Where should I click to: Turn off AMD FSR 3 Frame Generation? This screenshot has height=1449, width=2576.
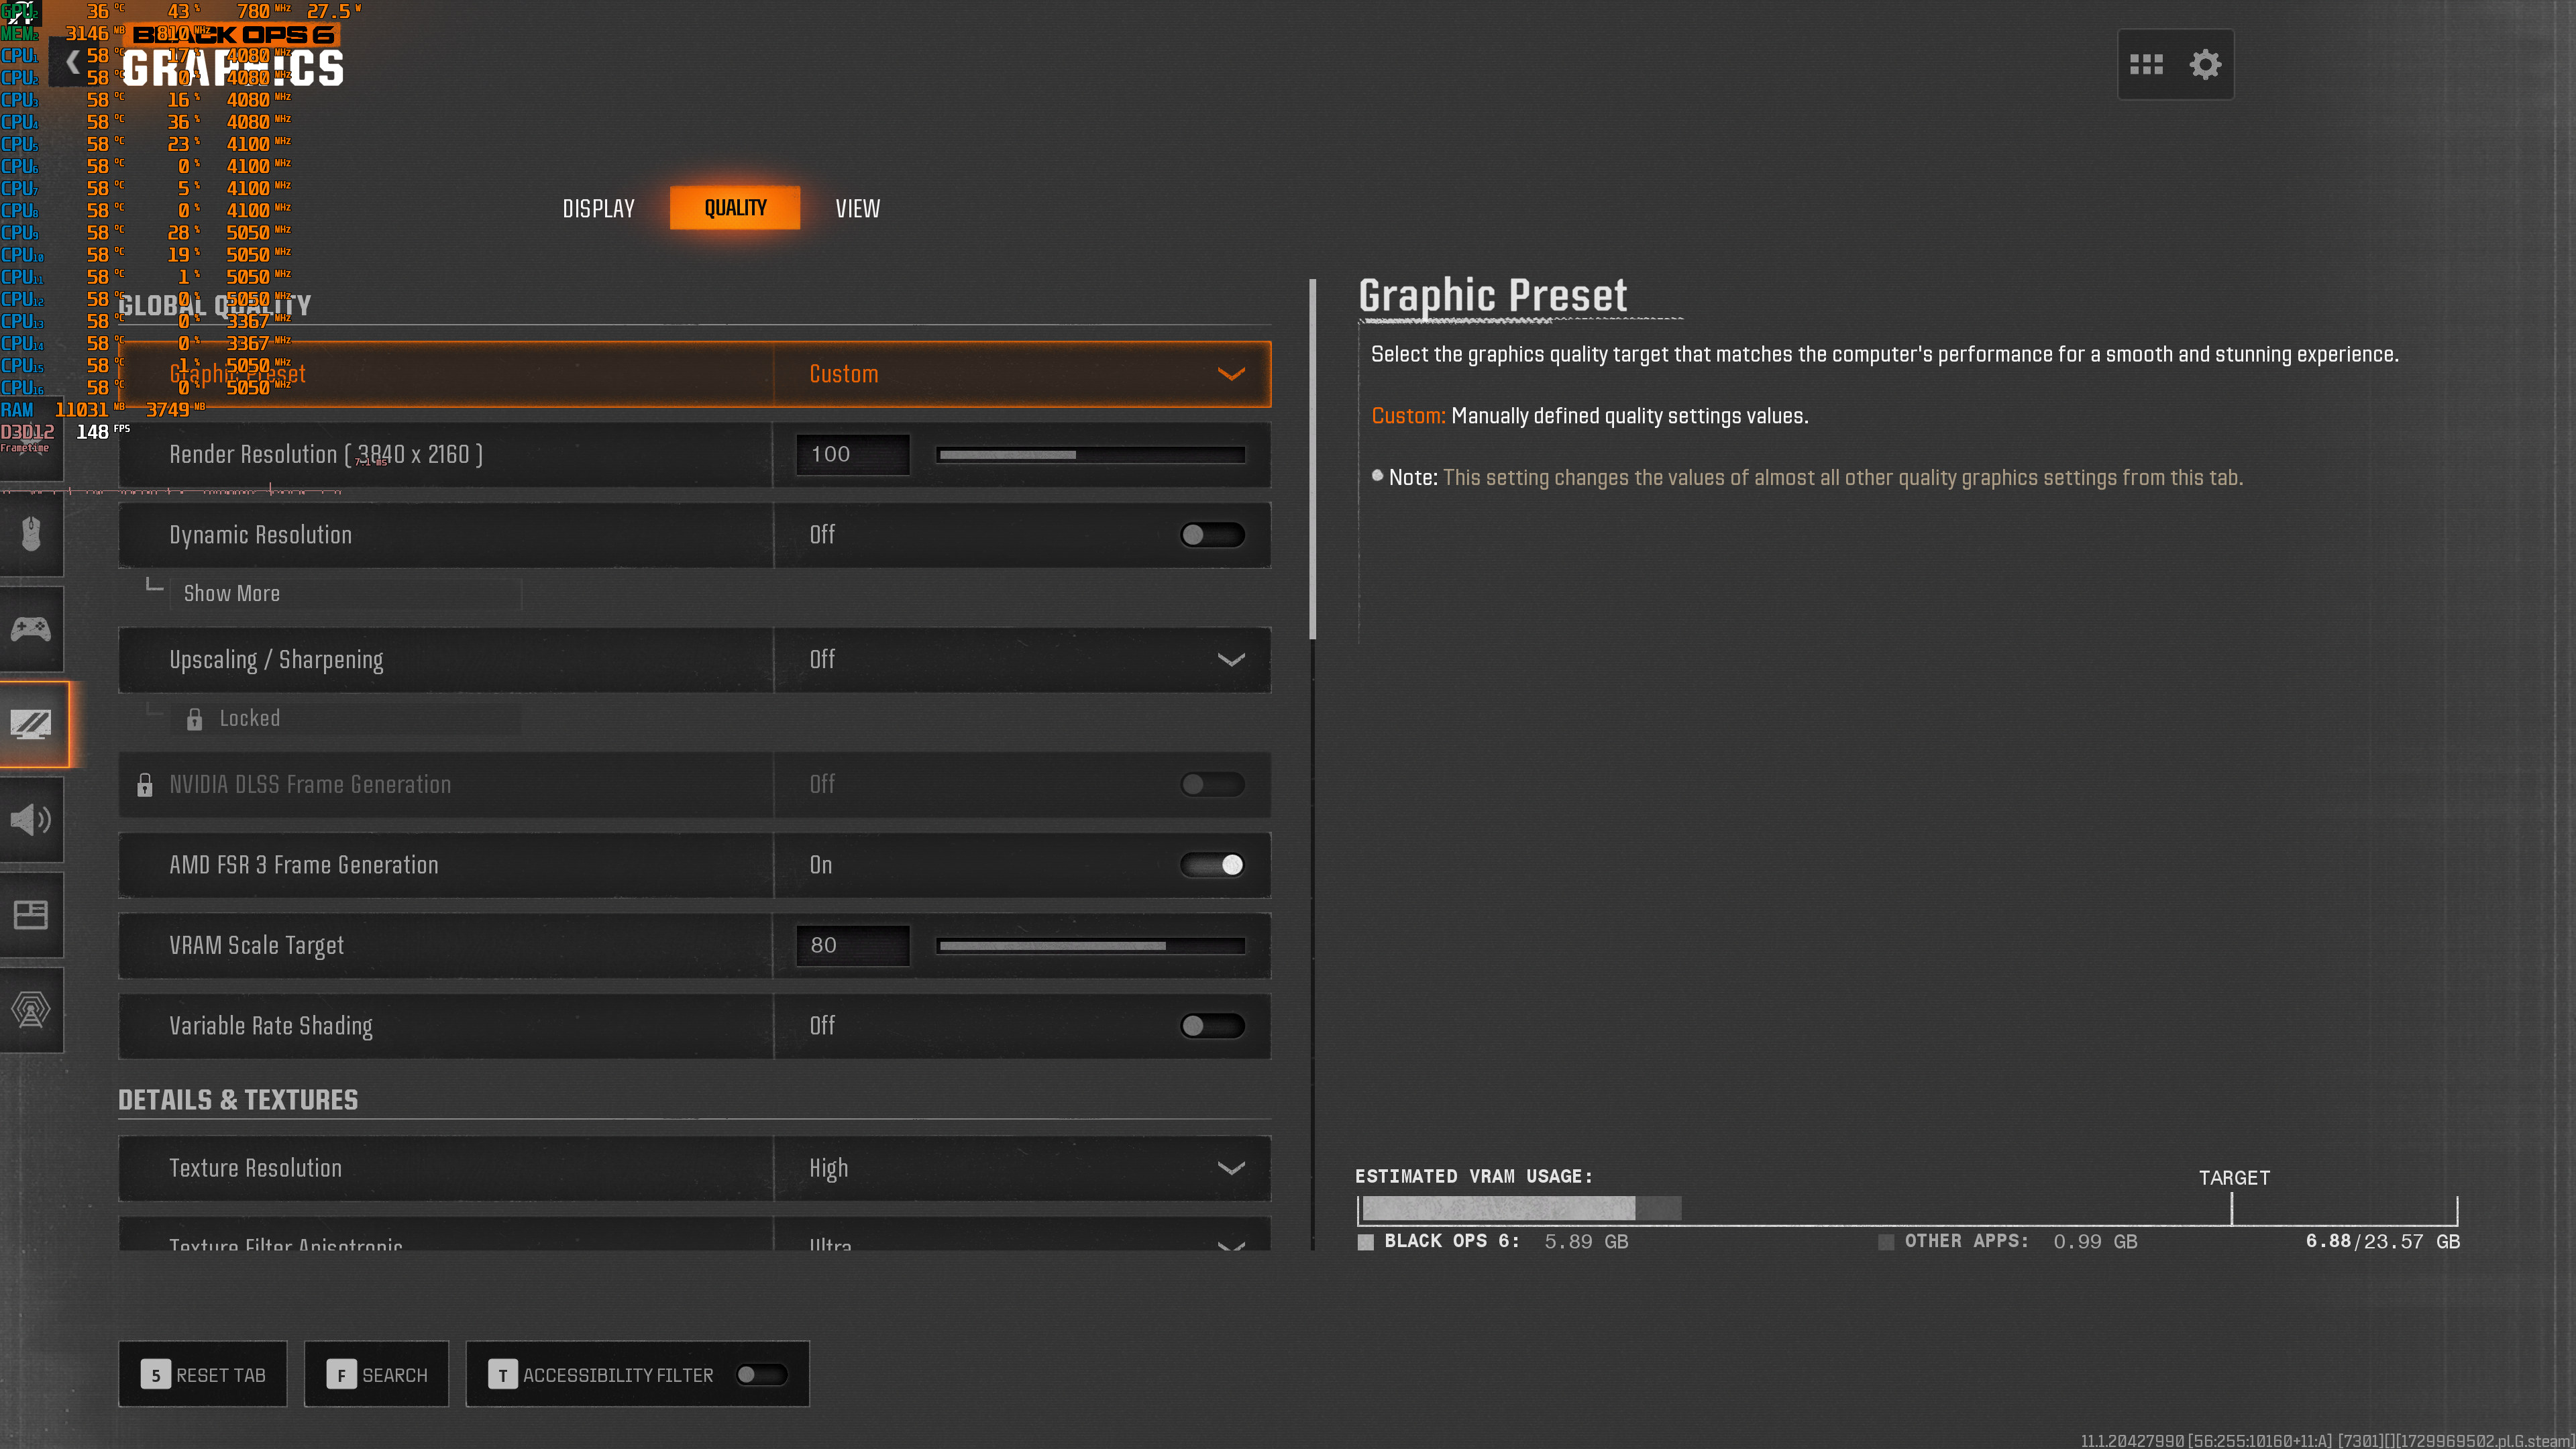[x=1212, y=865]
